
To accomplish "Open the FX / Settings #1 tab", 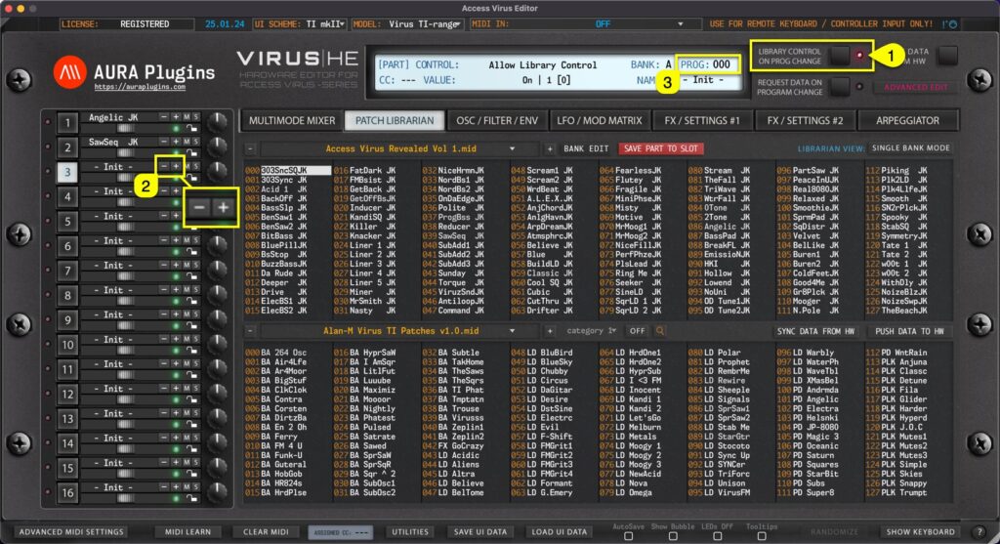I will pos(701,120).
